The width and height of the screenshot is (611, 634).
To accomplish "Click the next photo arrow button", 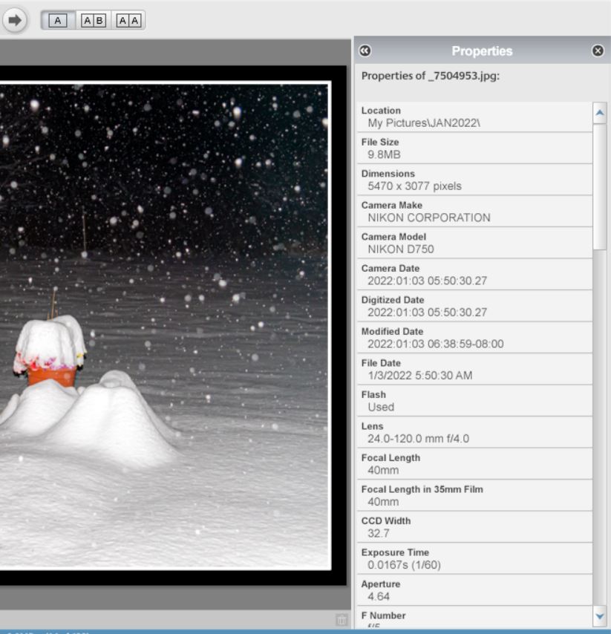I will coord(14,19).
